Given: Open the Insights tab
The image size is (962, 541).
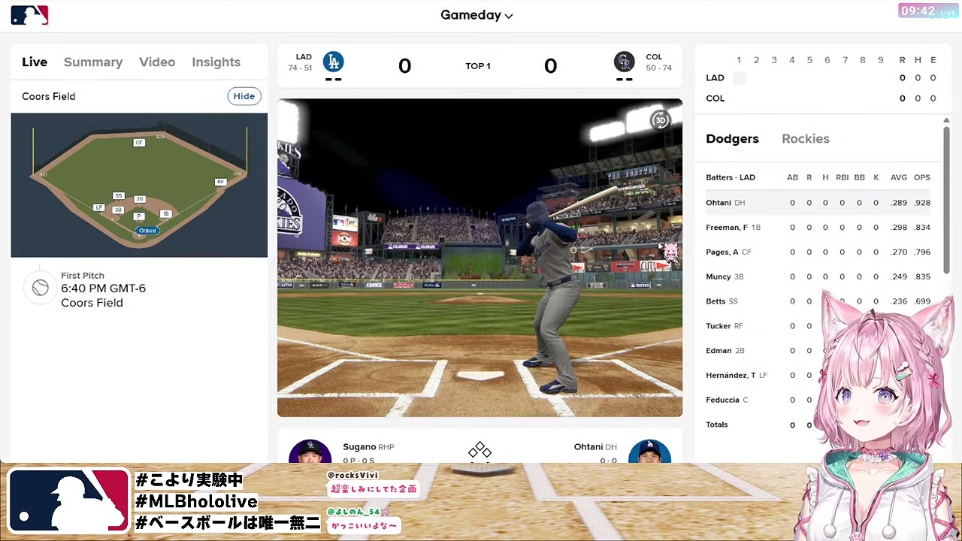Looking at the screenshot, I should (x=216, y=62).
